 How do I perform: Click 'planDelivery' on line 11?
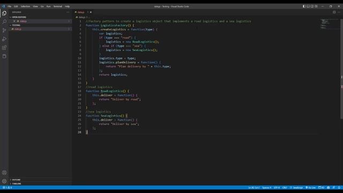[x=125, y=62]
